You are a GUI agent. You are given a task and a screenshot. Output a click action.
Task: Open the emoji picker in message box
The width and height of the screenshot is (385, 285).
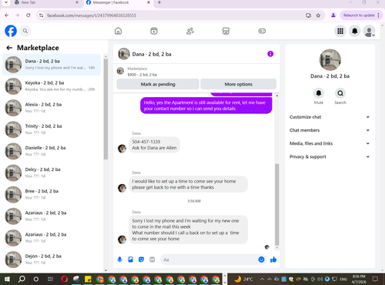click(x=261, y=260)
